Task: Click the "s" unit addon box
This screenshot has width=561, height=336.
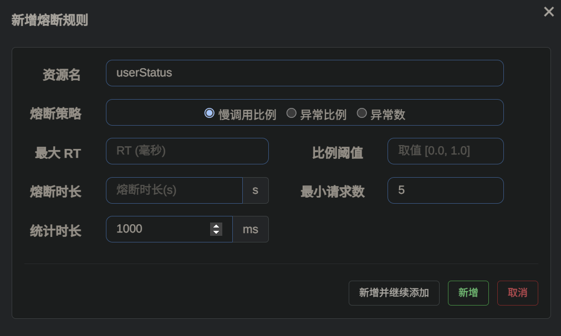Action: coord(256,190)
